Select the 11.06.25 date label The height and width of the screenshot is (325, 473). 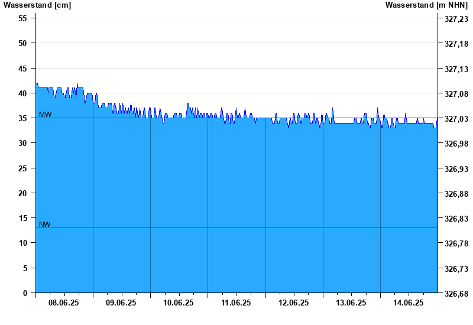(x=236, y=303)
